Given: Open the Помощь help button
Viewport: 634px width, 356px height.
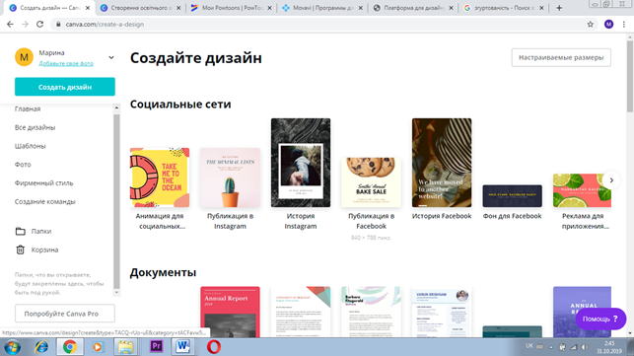Looking at the screenshot, I should [x=600, y=319].
